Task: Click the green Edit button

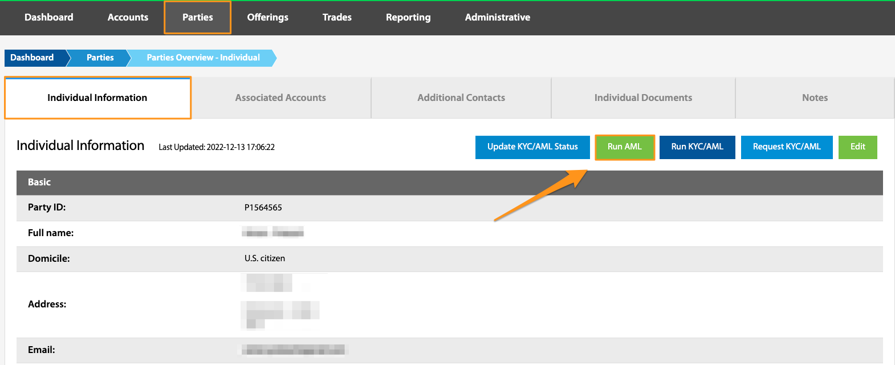Action: (x=858, y=147)
